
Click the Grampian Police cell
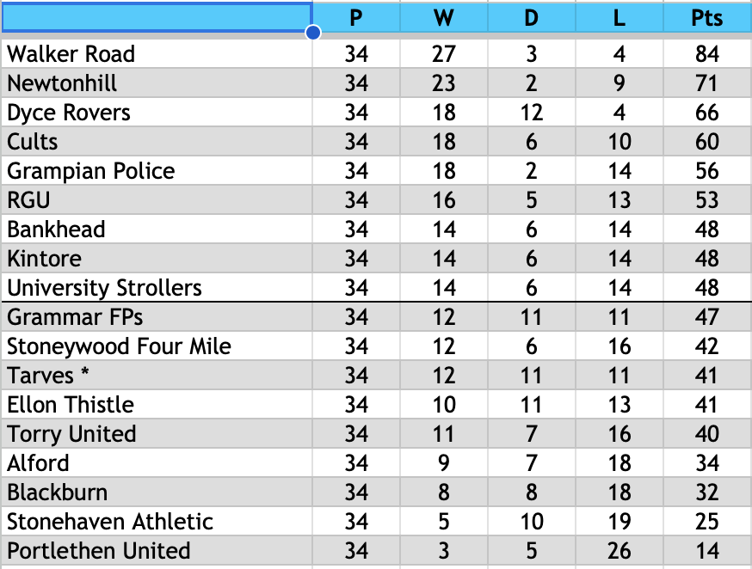157,170
